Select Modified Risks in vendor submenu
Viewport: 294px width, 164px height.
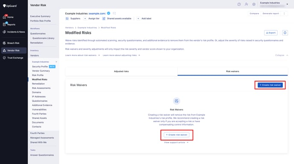tap(39, 79)
